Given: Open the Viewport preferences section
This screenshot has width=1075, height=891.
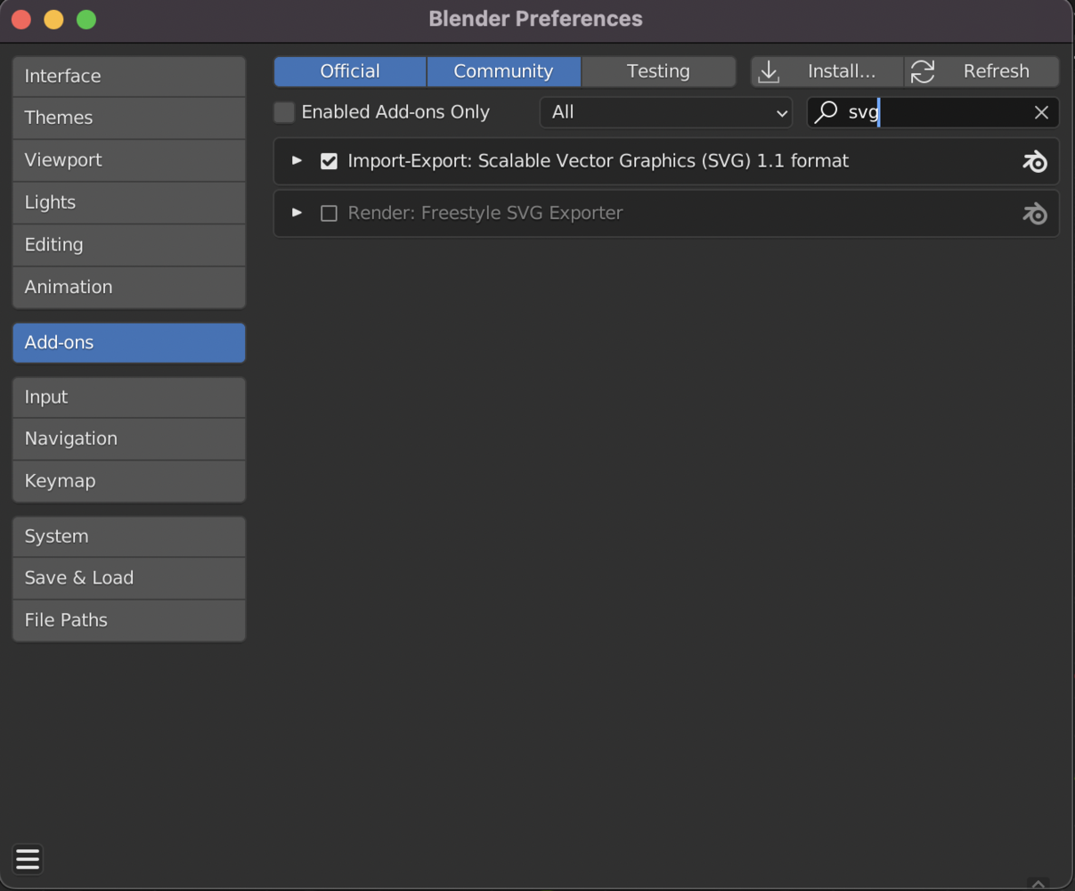Looking at the screenshot, I should (x=129, y=160).
